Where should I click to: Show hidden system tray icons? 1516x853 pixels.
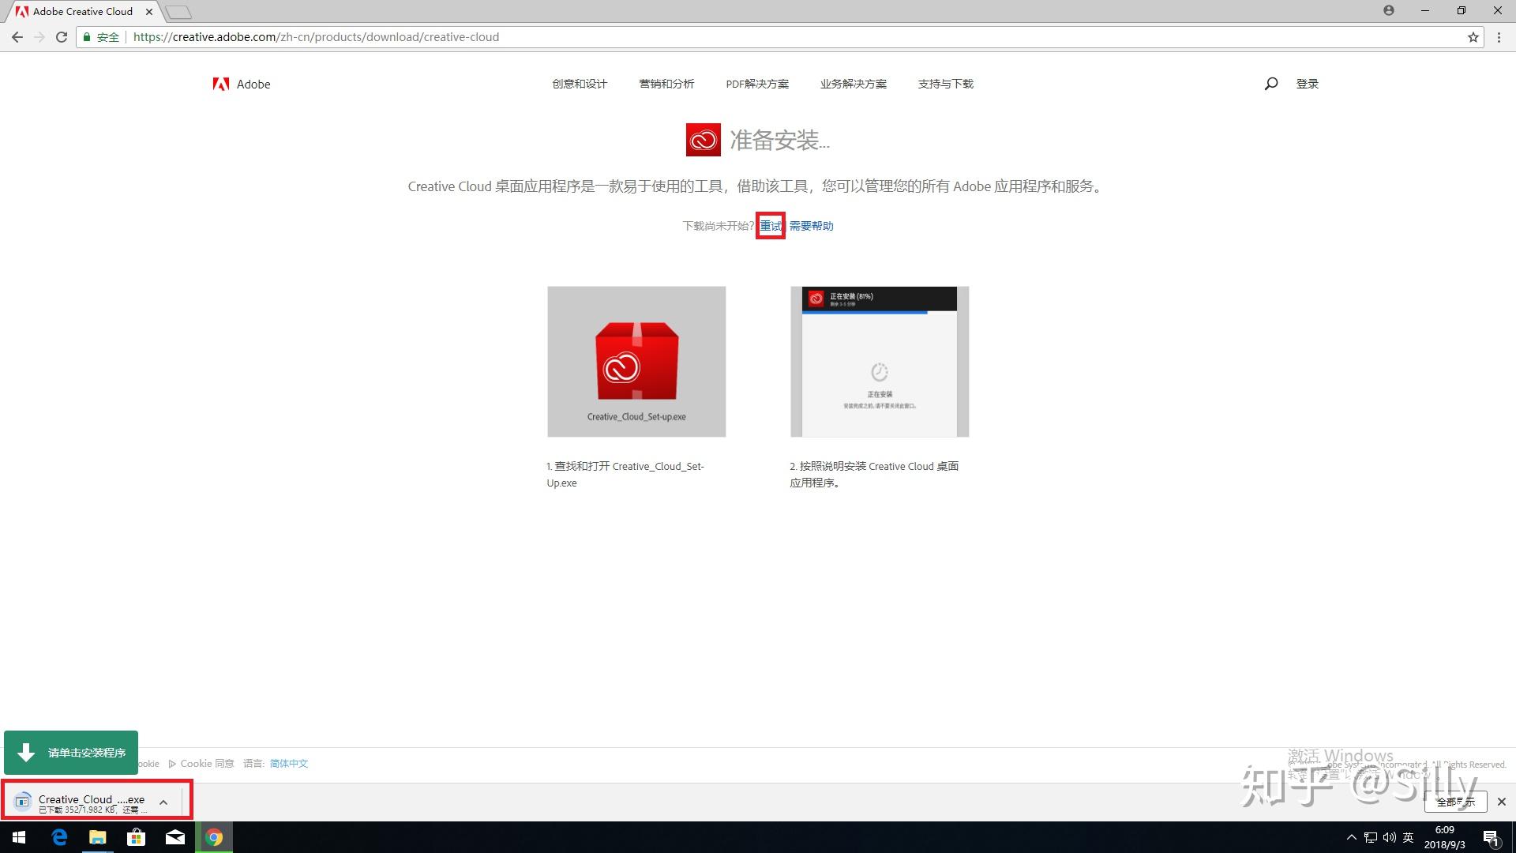tap(1351, 837)
